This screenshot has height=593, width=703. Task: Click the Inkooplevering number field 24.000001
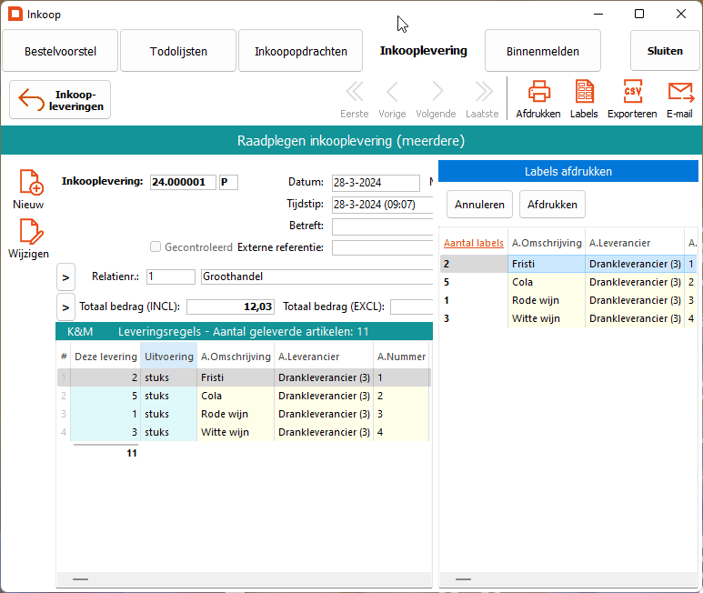(183, 182)
